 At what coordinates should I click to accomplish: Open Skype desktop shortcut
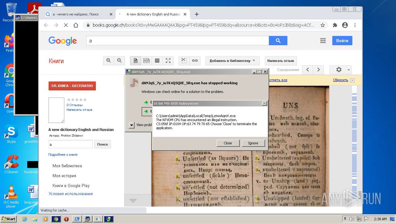pos(11,134)
